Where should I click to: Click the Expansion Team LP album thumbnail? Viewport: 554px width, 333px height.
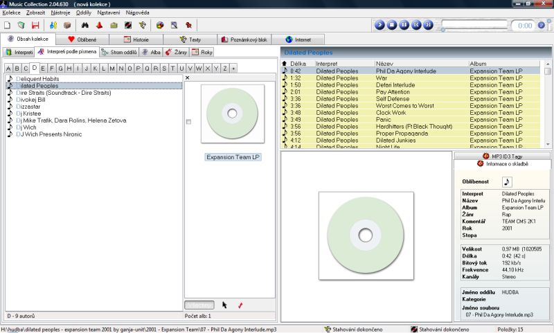[233, 114]
